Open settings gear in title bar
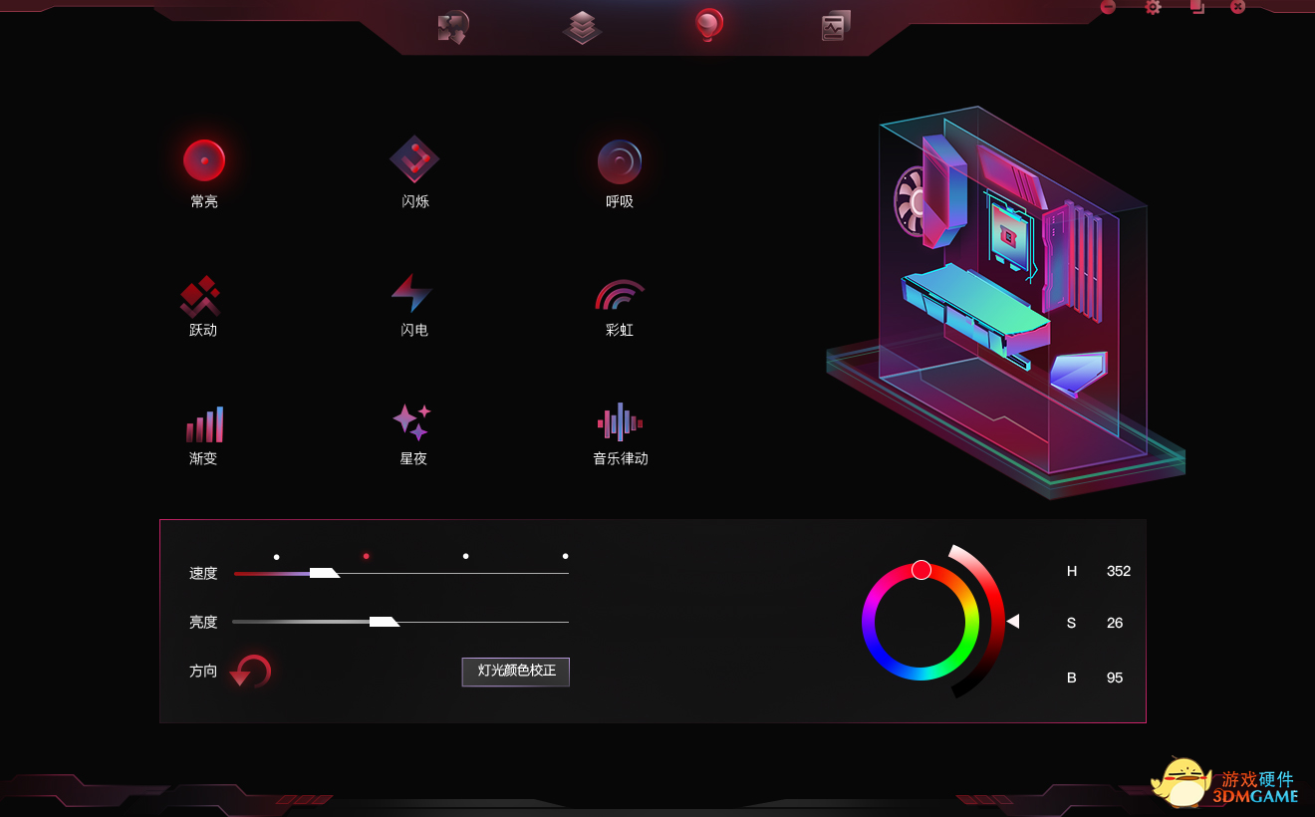The height and width of the screenshot is (817, 1315). tap(1153, 7)
